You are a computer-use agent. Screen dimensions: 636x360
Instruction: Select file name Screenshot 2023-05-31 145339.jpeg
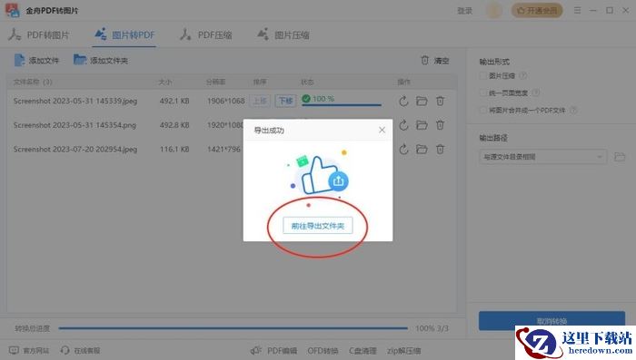pyautogui.click(x=75, y=101)
